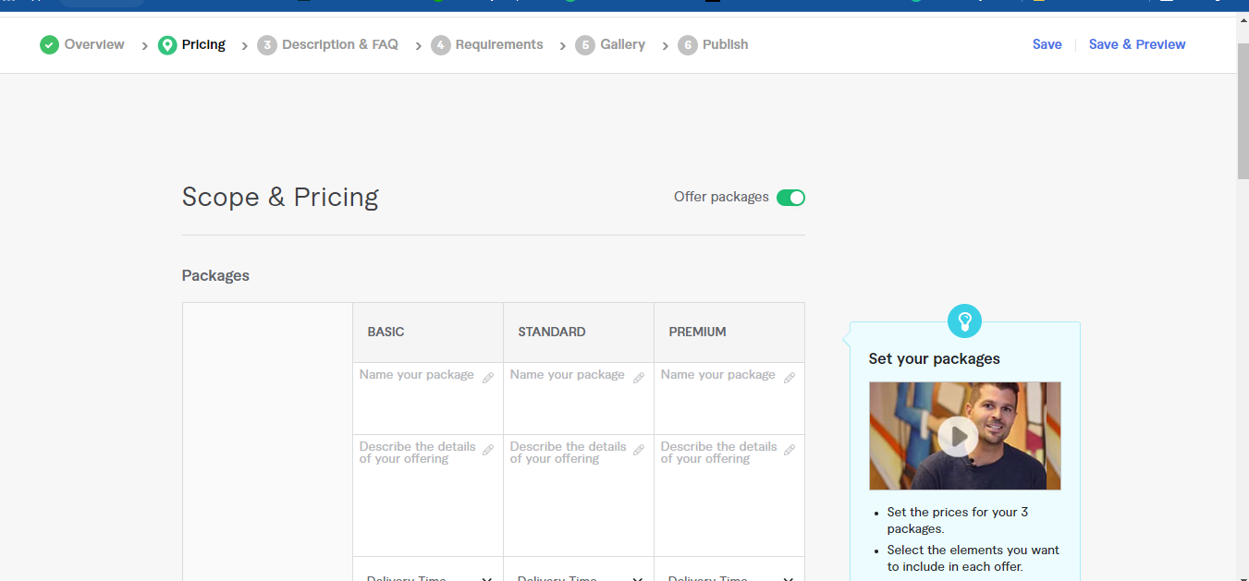Image resolution: width=1249 pixels, height=581 pixels.
Task: Click the Basic package name field
Action: pos(428,398)
